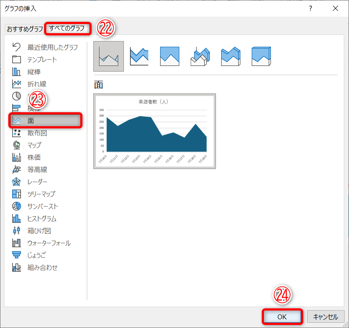Image resolution: width=349 pixels, height=328 pixels.
Task: Click the サンバースト sunburst icon
Action: (x=17, y=206)
